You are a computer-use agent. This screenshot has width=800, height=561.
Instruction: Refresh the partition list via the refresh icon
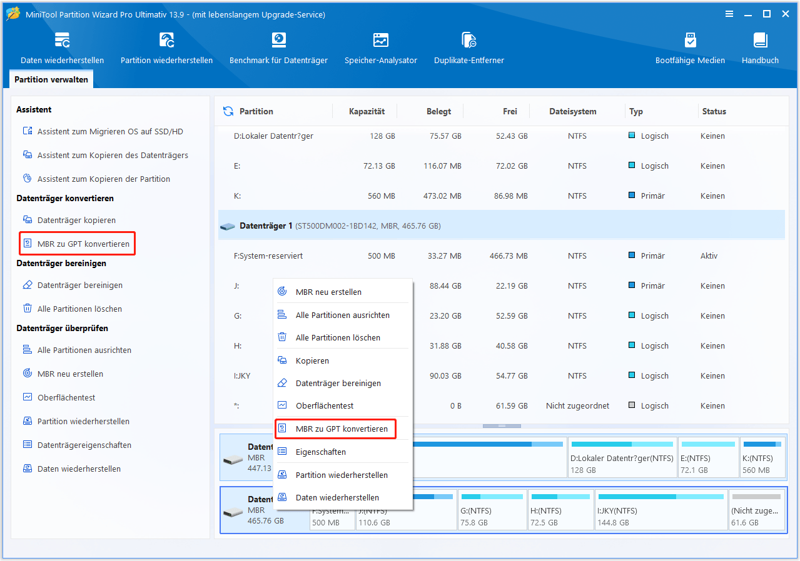point(228,111)
